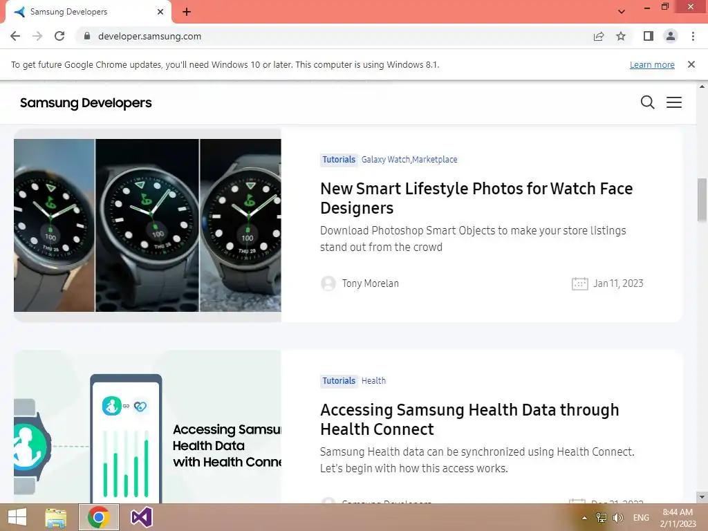Click the scrollbar down arrow
708x531 pixels.
coord(702,497)
